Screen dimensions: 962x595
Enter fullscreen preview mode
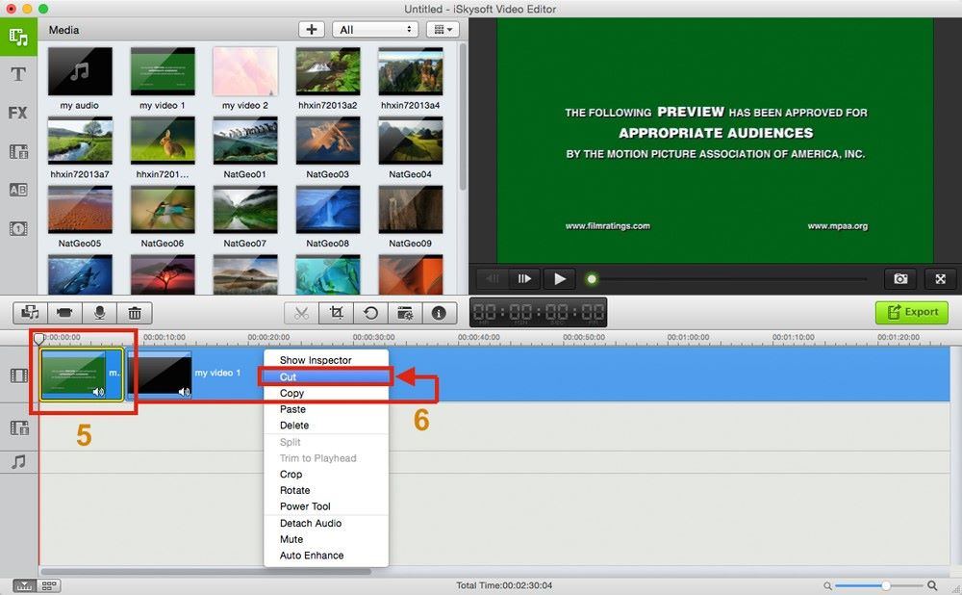(940, 279)
